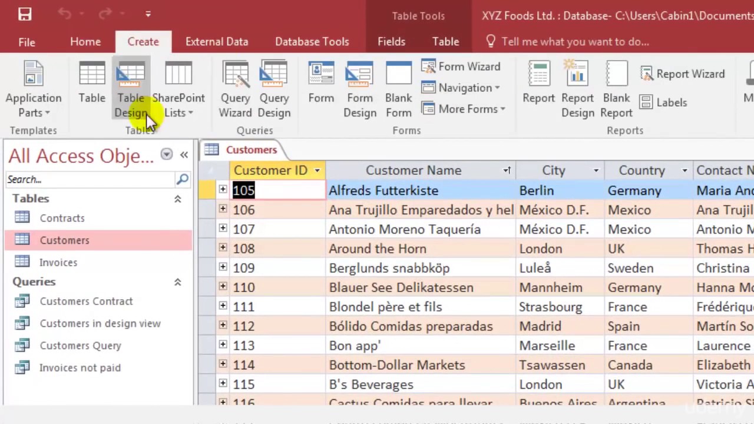Click the Labels report icon

click(663, 102)
